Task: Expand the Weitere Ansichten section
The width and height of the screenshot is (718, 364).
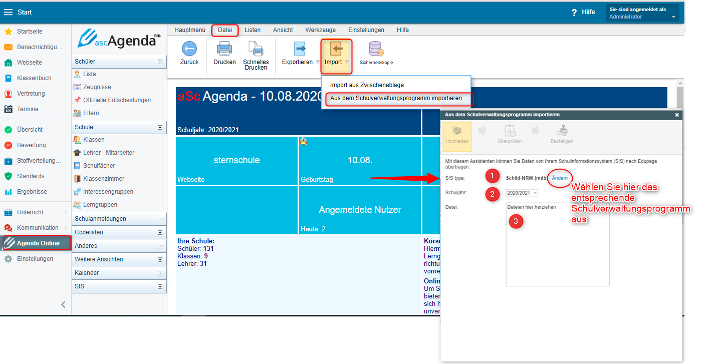Action: pyautogui.click(x=160, y=259)
